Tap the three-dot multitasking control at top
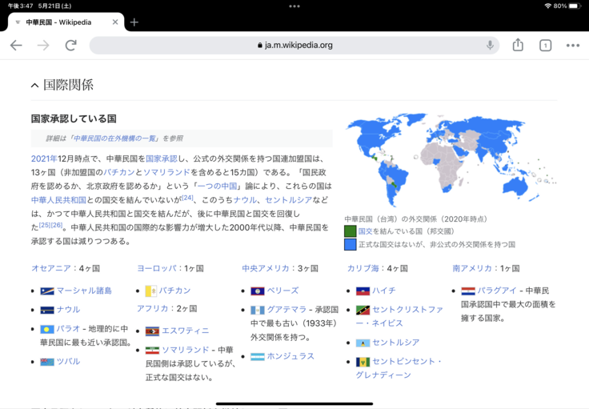 [x=294, y=6]
